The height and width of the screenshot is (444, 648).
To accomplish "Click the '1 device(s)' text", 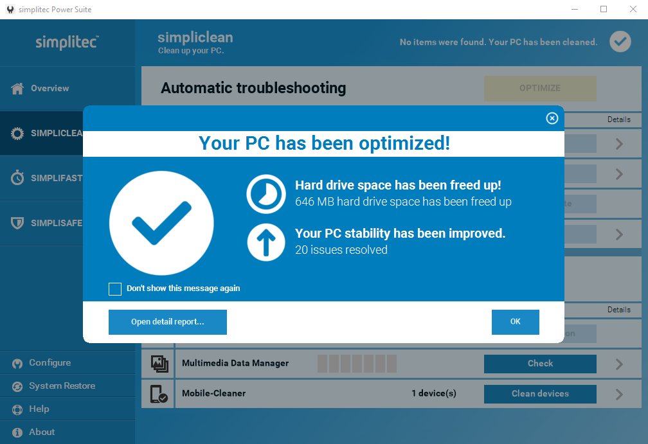I will click(x=433, y=394).
